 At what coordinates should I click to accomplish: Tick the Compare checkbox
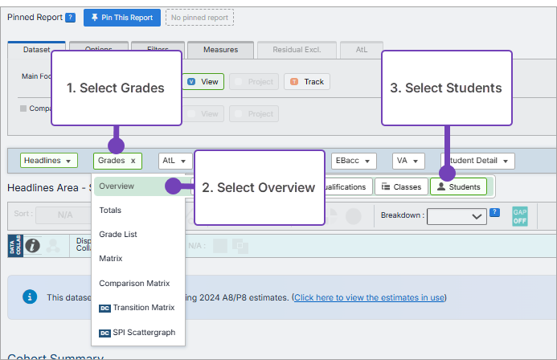23,108
